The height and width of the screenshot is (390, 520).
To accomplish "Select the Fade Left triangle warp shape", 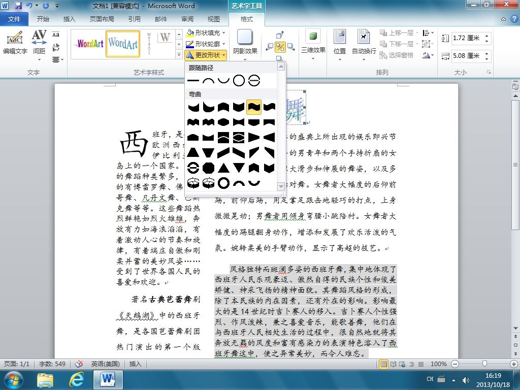I will (269, 137).
